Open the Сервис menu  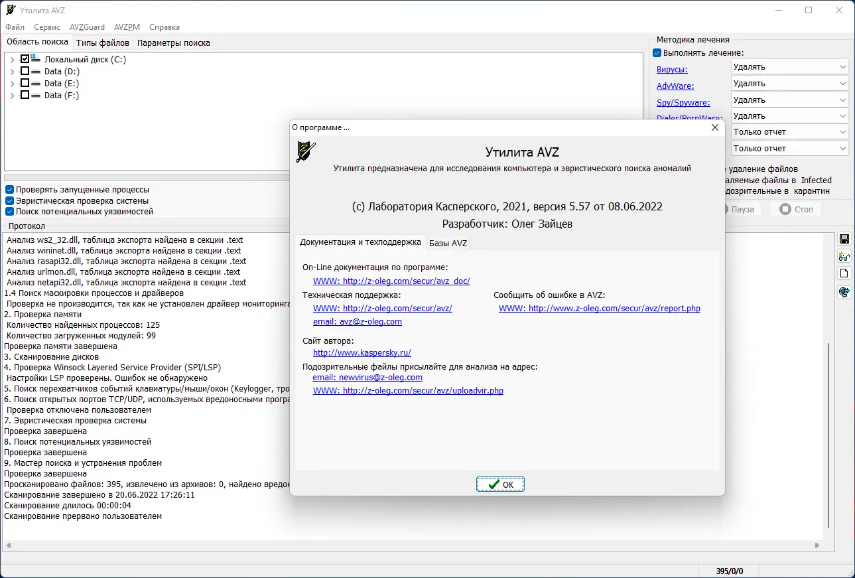click(x=47, y=27)
